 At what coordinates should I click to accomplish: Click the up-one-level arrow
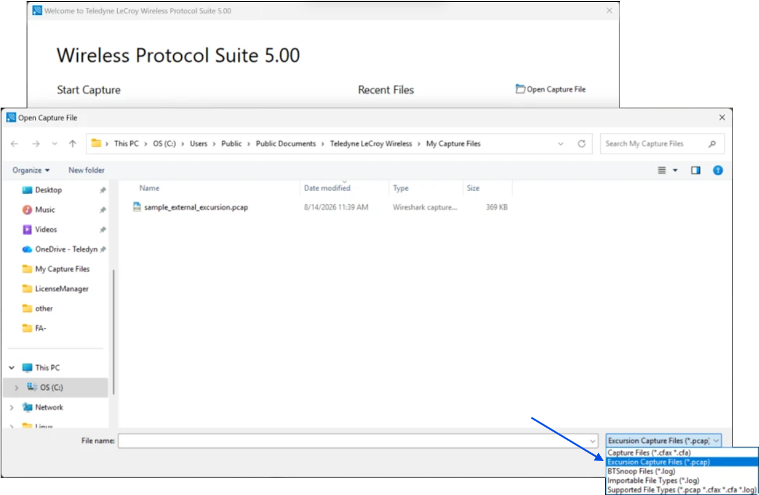(x=72, y=144)
